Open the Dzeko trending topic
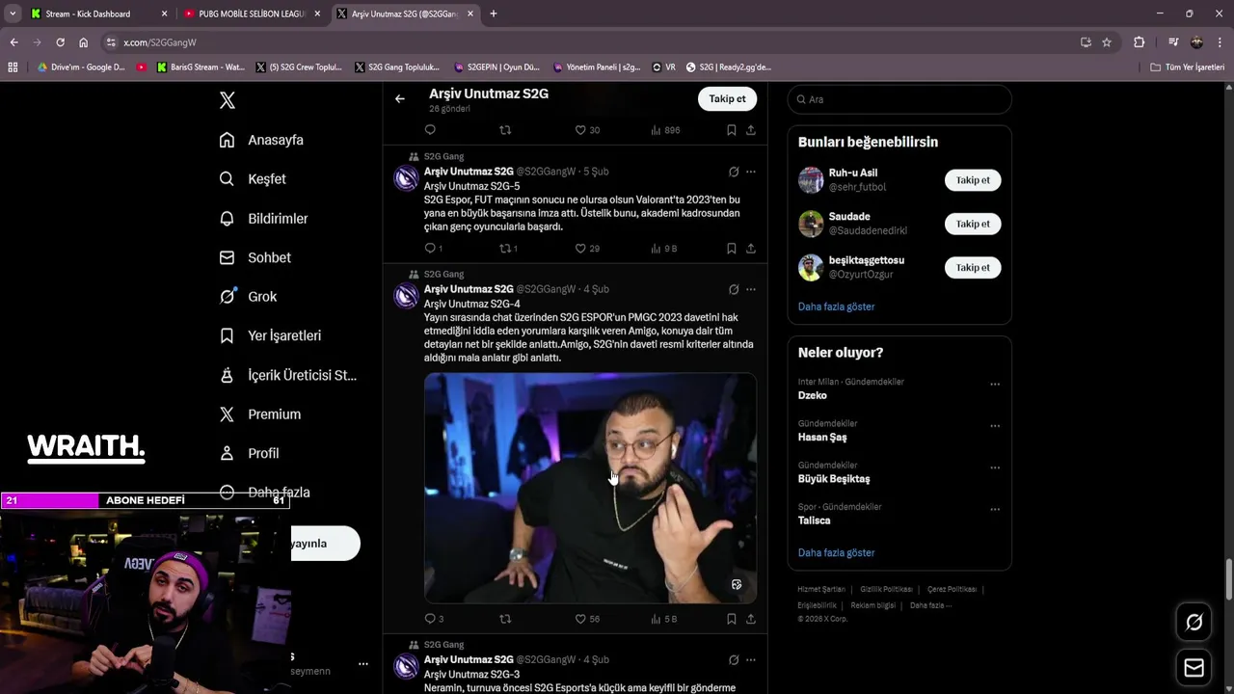The width and height of the screenshot is (1234, 694). tap(812, 395)
